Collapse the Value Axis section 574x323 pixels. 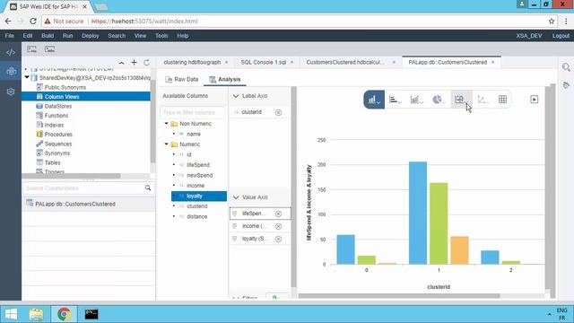(236, 197)
